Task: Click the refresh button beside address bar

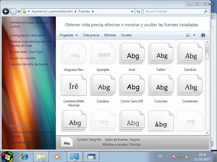Action: tap(138, 11)
